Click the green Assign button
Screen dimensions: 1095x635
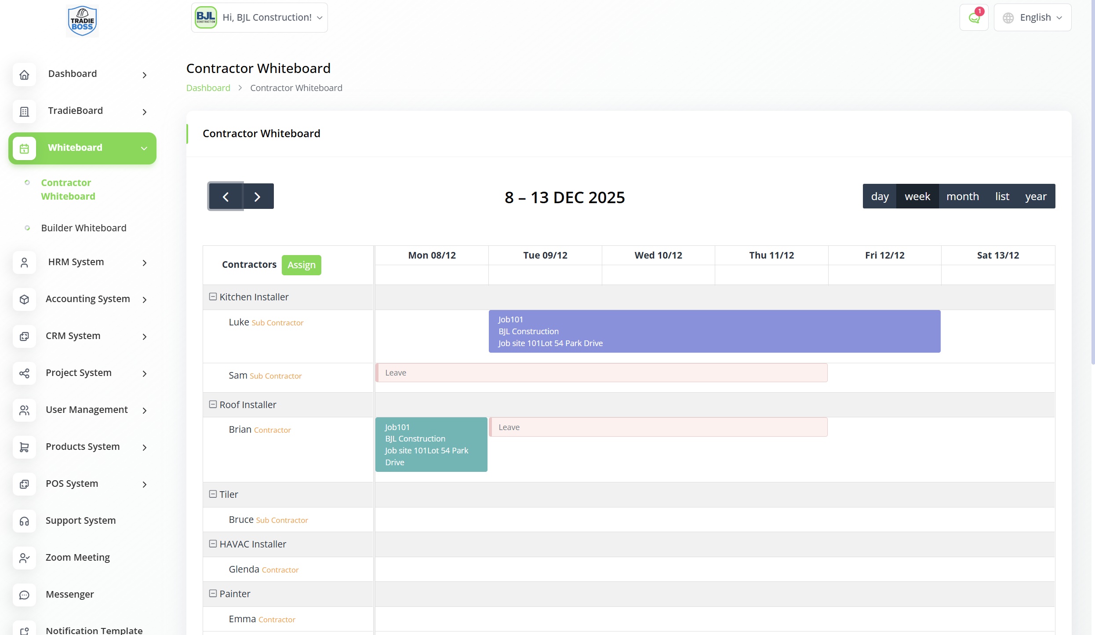pos(301,265)
